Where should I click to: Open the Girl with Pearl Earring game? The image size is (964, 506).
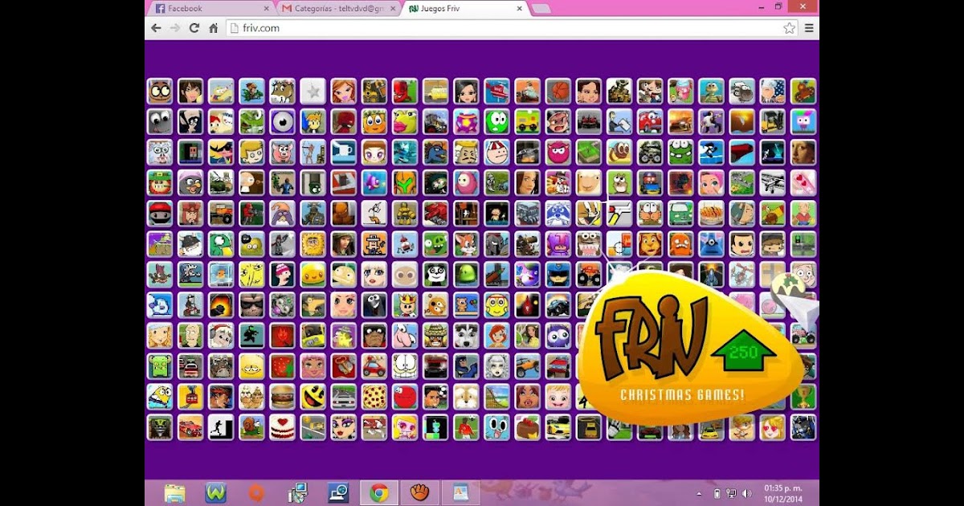click(x=803, y=152)
